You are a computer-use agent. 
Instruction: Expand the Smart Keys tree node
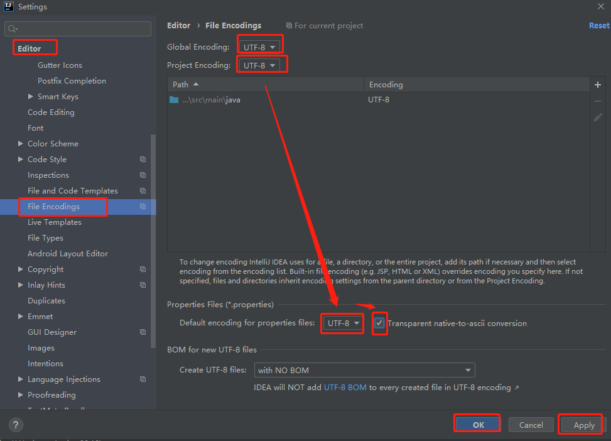[31, 96]
